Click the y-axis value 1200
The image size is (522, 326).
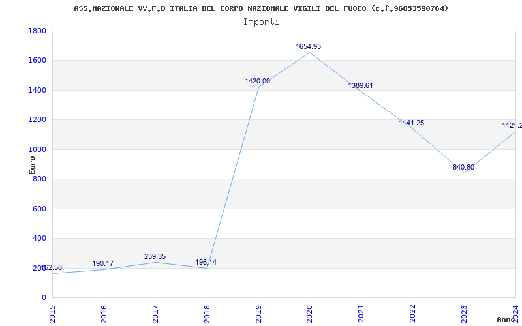pos(37,120)
